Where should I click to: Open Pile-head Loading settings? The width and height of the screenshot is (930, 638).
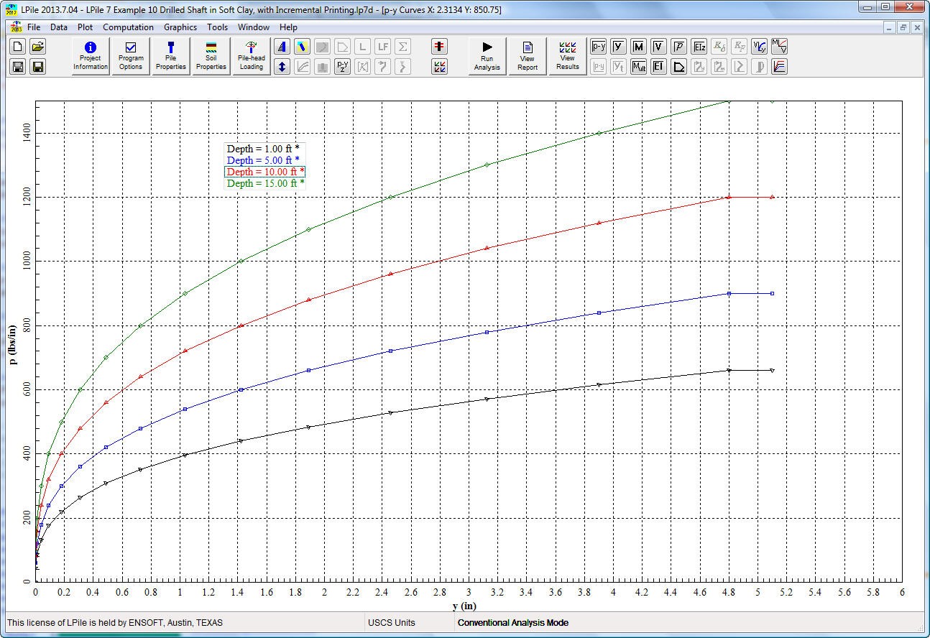(x=252, y=56)
